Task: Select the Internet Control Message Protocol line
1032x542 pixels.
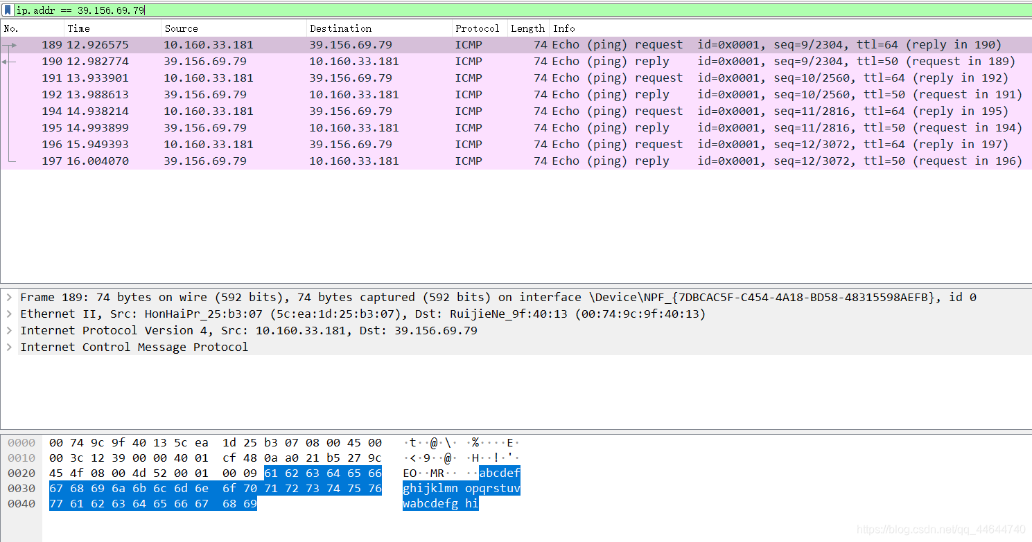Action: point(134,347)
